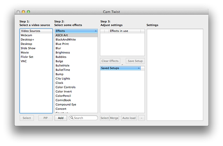
Task: Click the PIP button
Action: pos(46,118)
